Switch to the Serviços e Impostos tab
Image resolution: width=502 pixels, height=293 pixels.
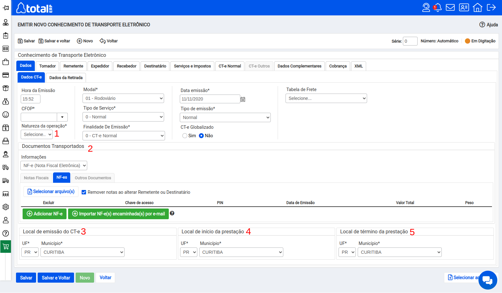point(192,66)
